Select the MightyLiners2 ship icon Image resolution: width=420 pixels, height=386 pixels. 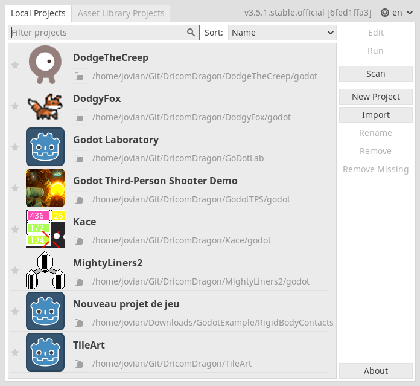coord(45,270)
